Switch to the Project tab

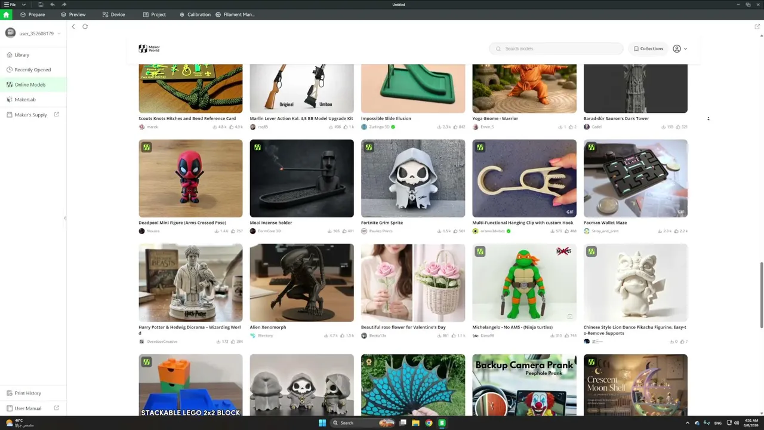click(154, 14)
